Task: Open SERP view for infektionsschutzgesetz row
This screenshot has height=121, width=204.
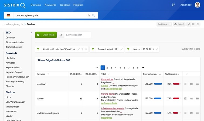Action: 185,113
